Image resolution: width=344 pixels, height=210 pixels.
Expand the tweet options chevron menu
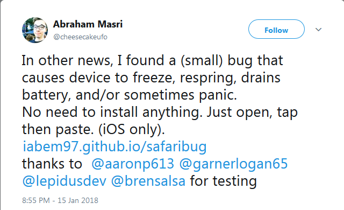[318, 30]
